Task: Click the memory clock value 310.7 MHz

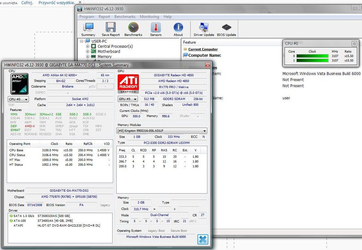Action: (141, 209)
